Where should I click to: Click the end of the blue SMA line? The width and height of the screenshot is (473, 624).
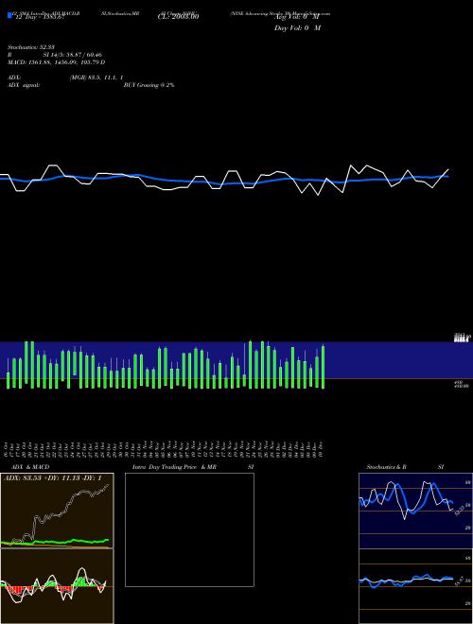447,176
